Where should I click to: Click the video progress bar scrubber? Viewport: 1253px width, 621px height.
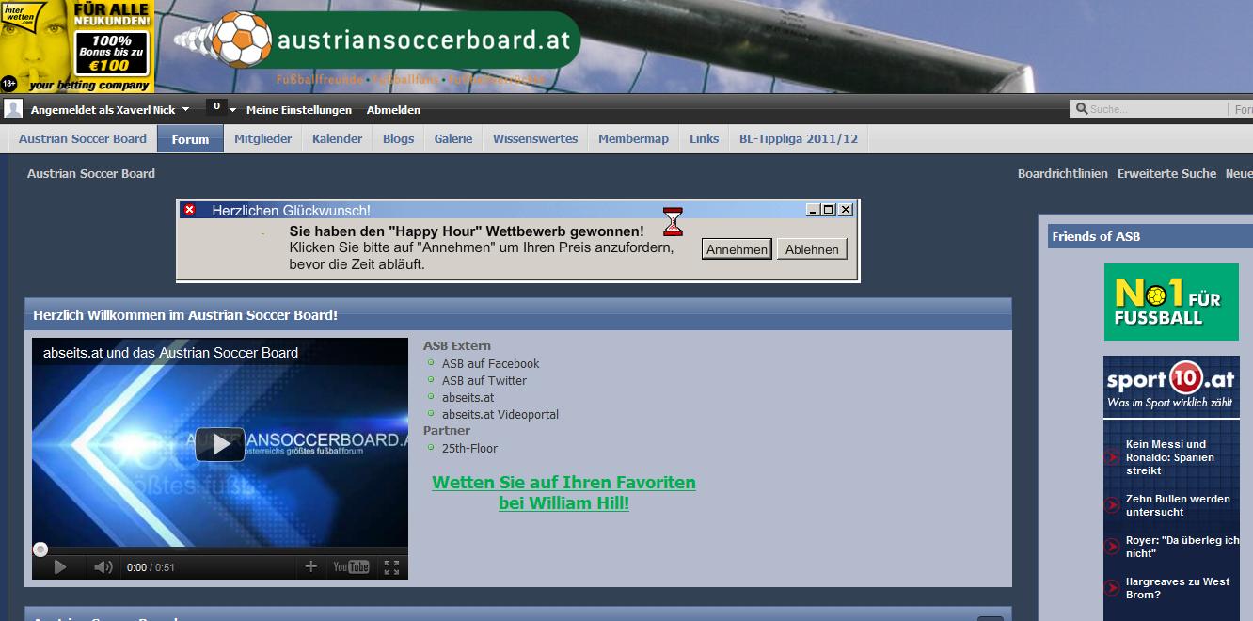click(40, 549)
